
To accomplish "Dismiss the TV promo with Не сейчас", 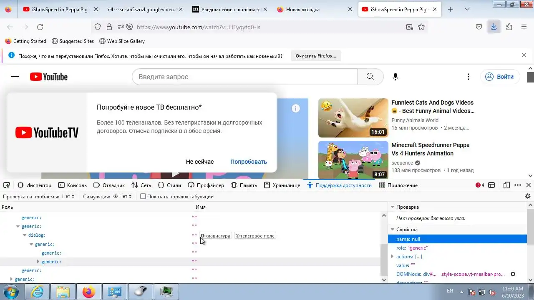I will point(200,162).
